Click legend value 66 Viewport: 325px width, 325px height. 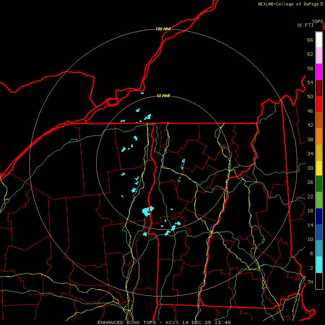(x=310, y=40)
